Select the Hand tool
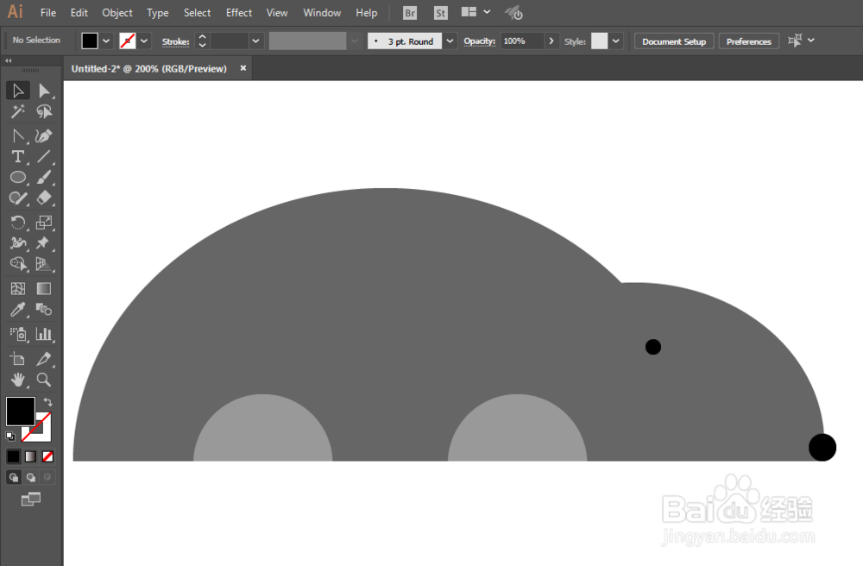 tap(17, 380)
